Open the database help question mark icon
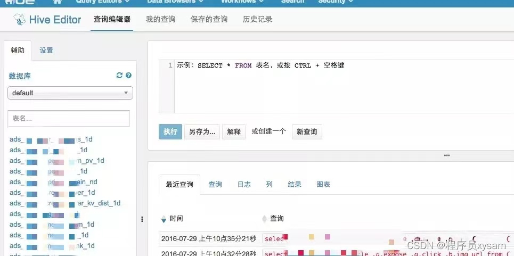 [x=128, y=75]
